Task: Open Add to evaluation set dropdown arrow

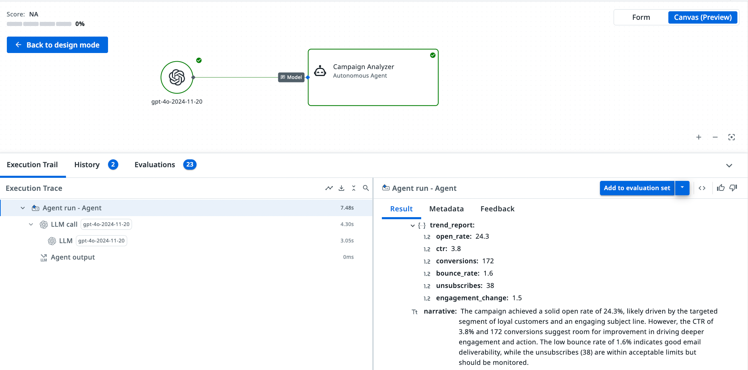Action: [682, 188]
